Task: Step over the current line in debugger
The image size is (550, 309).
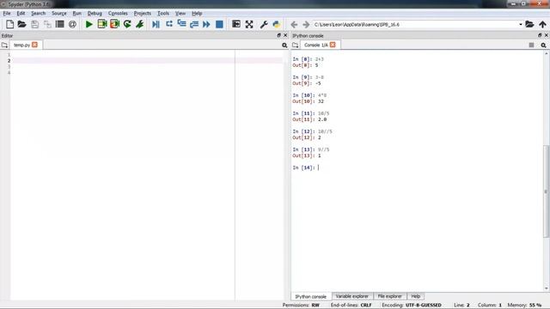Action: click(169, 24)
